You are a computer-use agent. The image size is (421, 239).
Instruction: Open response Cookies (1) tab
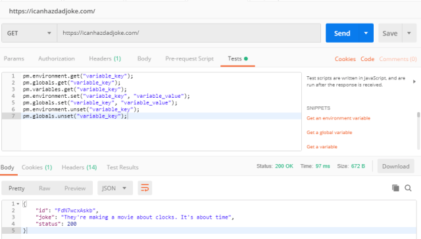(37, 167)
